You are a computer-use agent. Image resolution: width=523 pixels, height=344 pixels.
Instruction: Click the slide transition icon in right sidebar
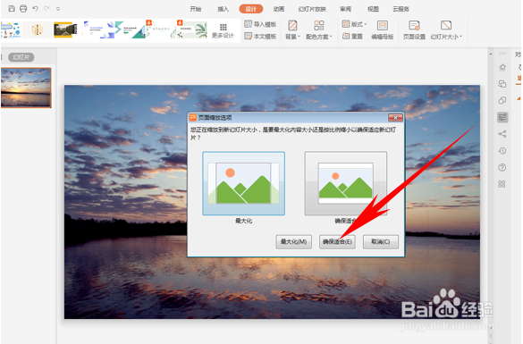click(502, 84)
